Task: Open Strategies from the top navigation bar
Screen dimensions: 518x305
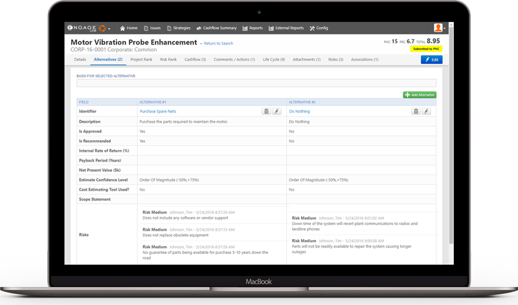Action: tap(179, 28)
